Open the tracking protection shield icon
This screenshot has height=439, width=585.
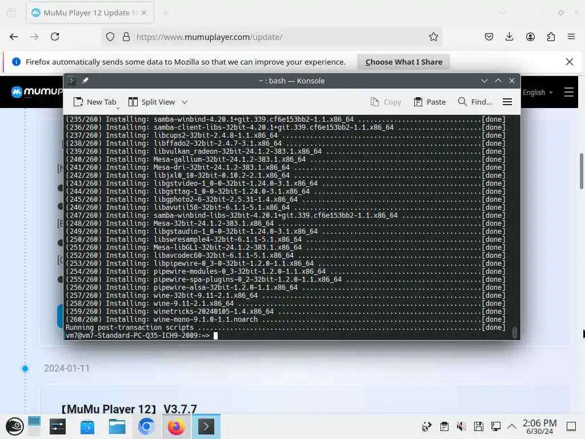pyautogui.click(x=110, y=37)
